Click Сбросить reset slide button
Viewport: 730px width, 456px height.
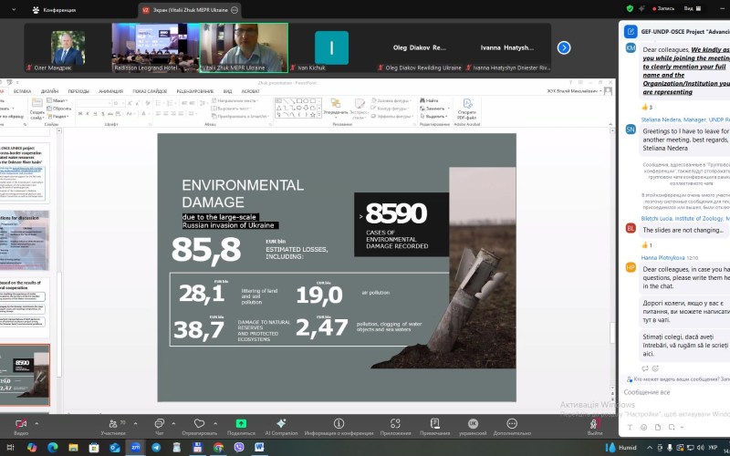click(58, 109)
